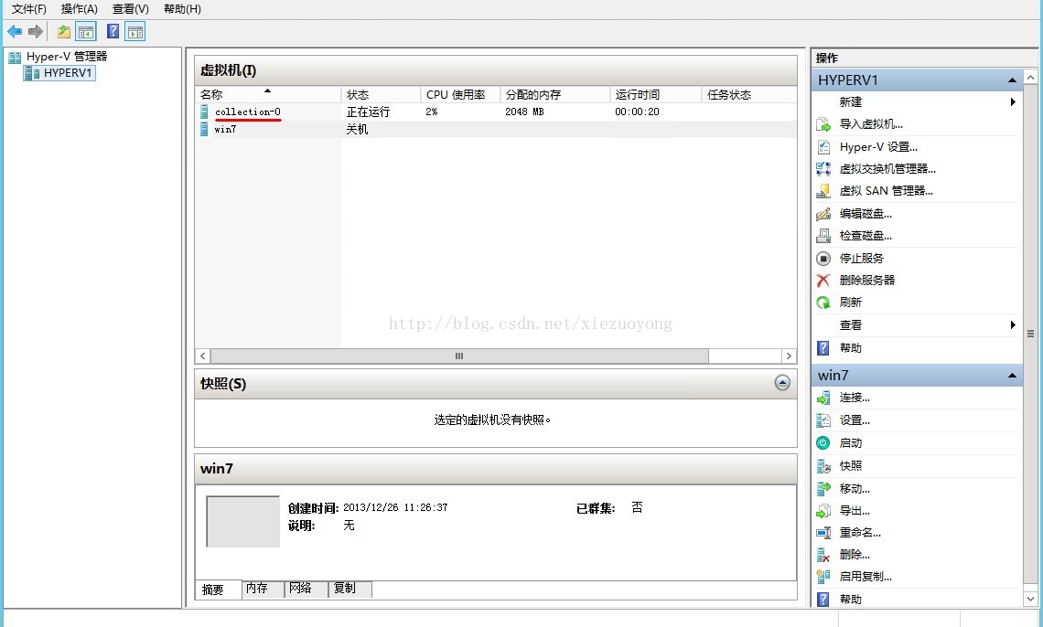This screenshot has width=1043, height=627.
Task: Collapse the 快照(S) panel with the chevron
Action: [782, 383]
